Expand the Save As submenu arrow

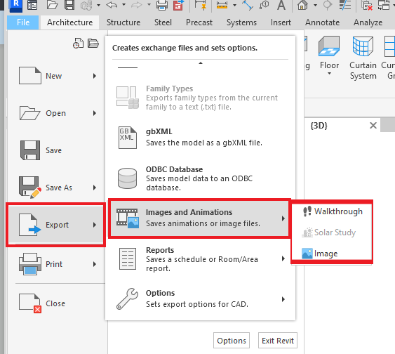[95, 188]
